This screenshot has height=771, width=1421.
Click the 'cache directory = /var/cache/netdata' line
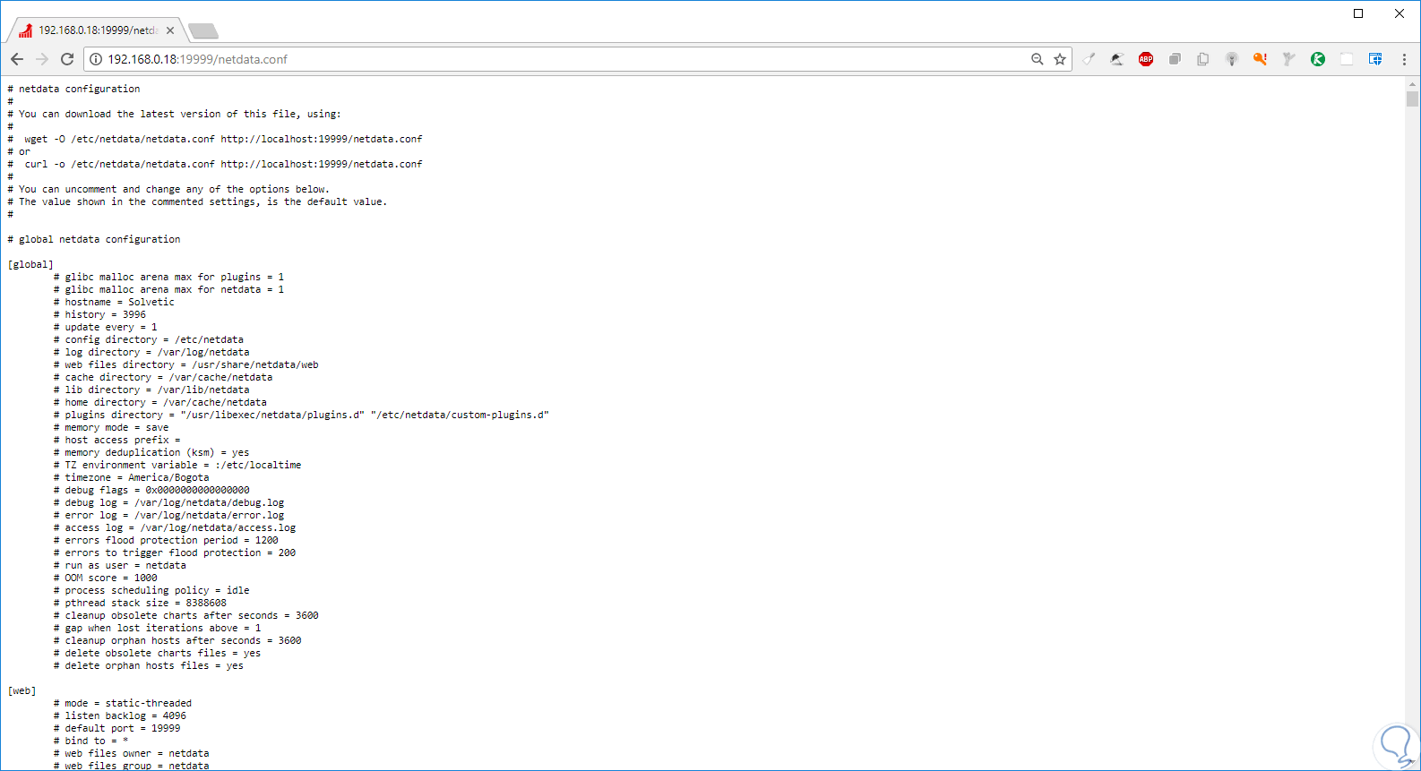[x=163, y=377]
